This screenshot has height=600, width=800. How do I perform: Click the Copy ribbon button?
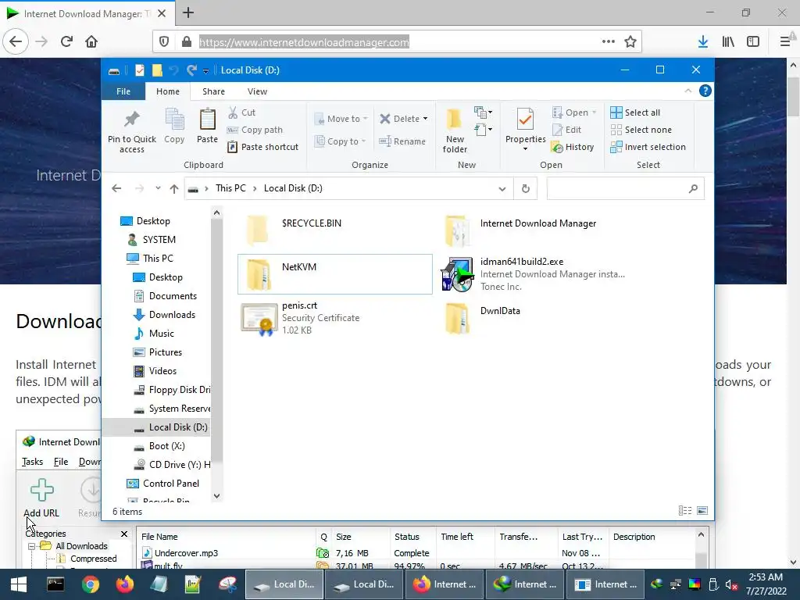point(174,126)
